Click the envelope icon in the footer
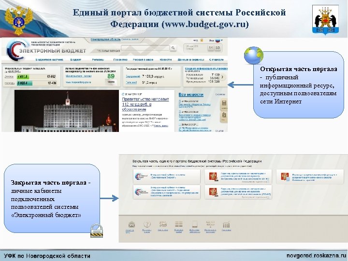The height and width of the screenshot is (261, 348). [x=131, y=224]
